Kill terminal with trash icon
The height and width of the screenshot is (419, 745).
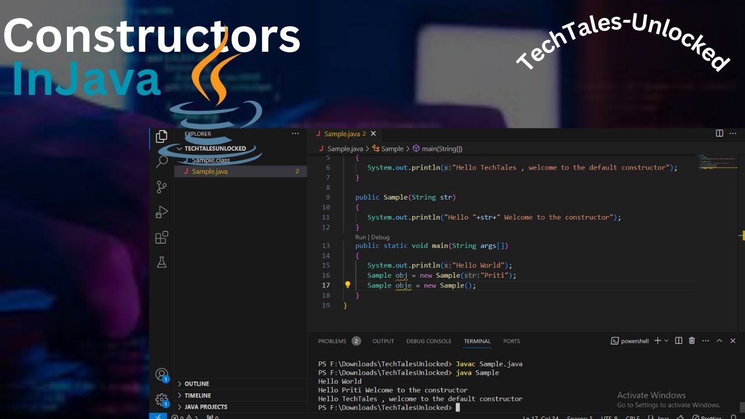pyautogui.click(x=692, y=341)
